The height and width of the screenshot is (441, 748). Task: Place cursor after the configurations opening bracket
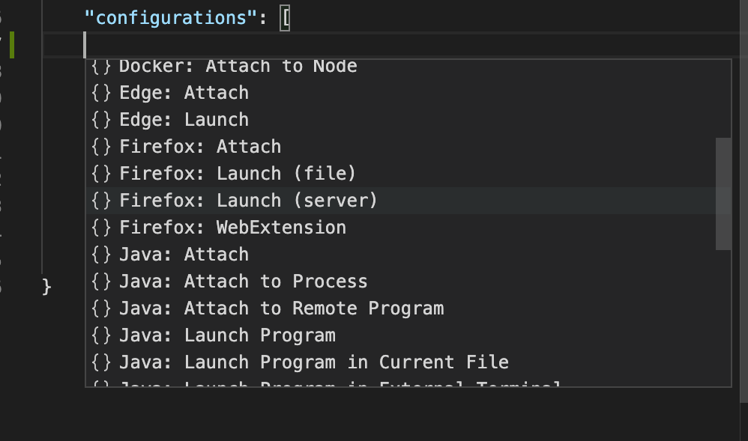291,17
